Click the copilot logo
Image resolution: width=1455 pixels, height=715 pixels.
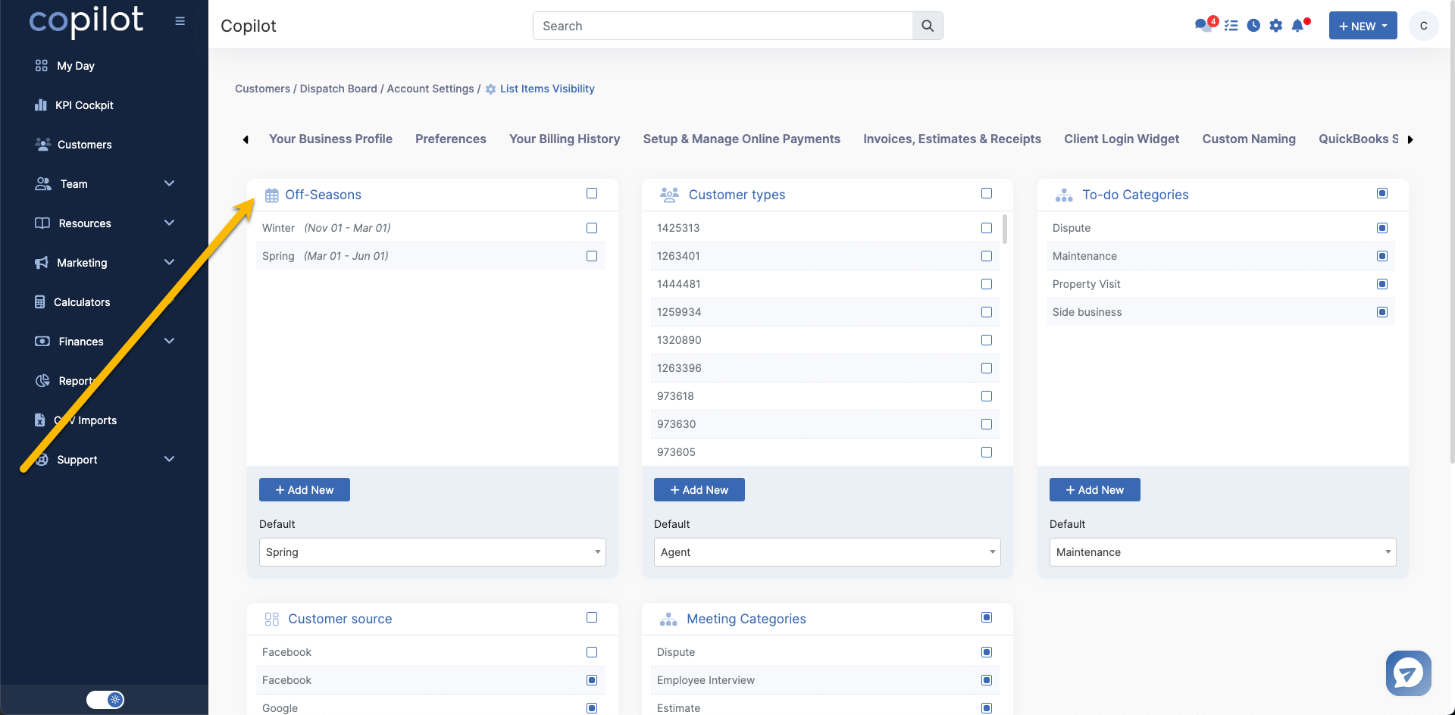click(x=86, y=21)
